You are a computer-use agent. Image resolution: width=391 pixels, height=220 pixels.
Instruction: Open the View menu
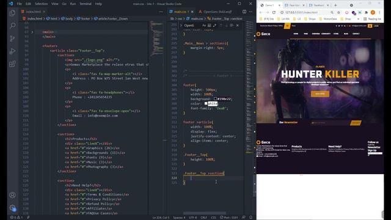[54, 4]
